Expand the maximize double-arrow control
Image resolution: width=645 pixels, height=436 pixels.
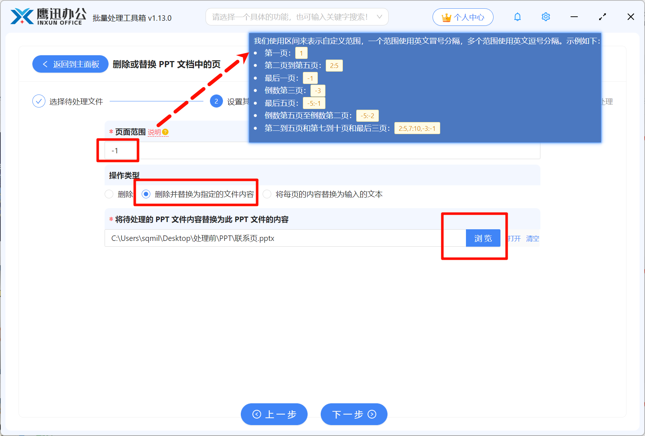(x=602, y=17)
